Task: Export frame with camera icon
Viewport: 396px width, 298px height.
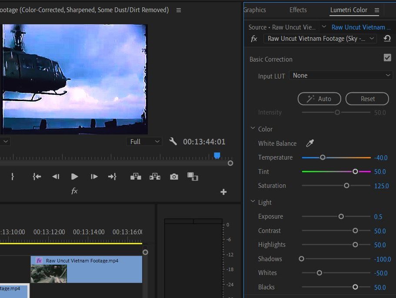Action: pos(174,177)
